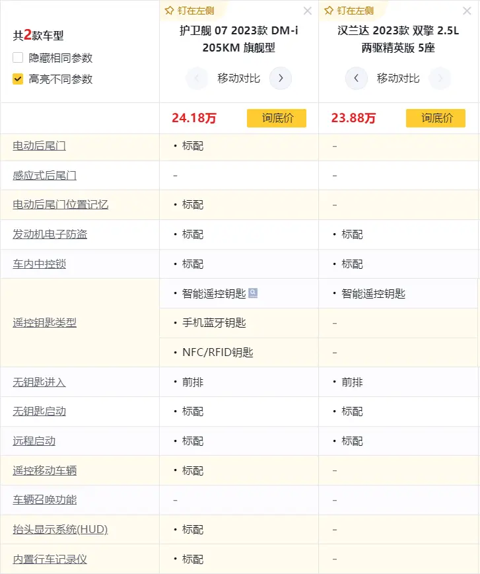Image resolution: width=480 pixels, height=574 pixels.
Task: Check 隐藏相同参数 checkbox
Action: coord(18,58)
